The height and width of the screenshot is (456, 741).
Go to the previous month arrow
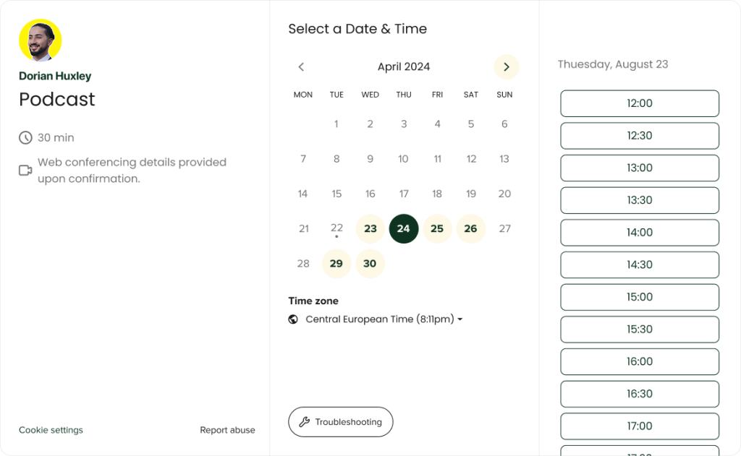[x=301, y=67]
